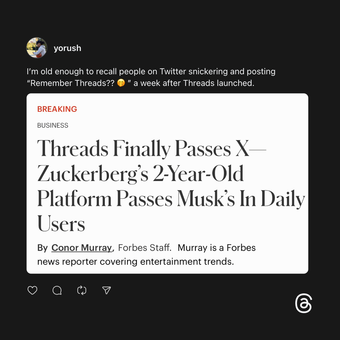Viewport: 340px width, 340px height.
Task: Select the BUSINESS category label
Action: click(53, 125)
